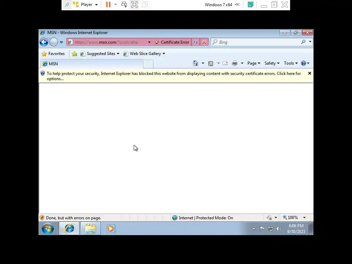Click the Print printer icon
This screenshot has height=264, width=352.
[x=235, y=63]
